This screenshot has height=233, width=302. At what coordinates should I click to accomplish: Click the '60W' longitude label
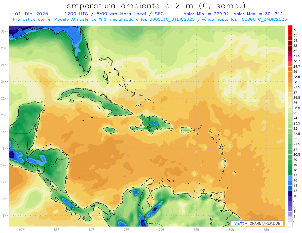click(232, 230)
